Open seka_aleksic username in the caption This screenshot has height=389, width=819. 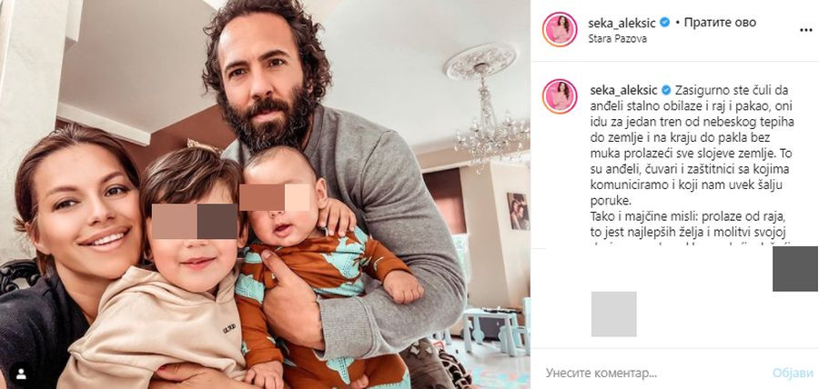[x=624, y=90]
